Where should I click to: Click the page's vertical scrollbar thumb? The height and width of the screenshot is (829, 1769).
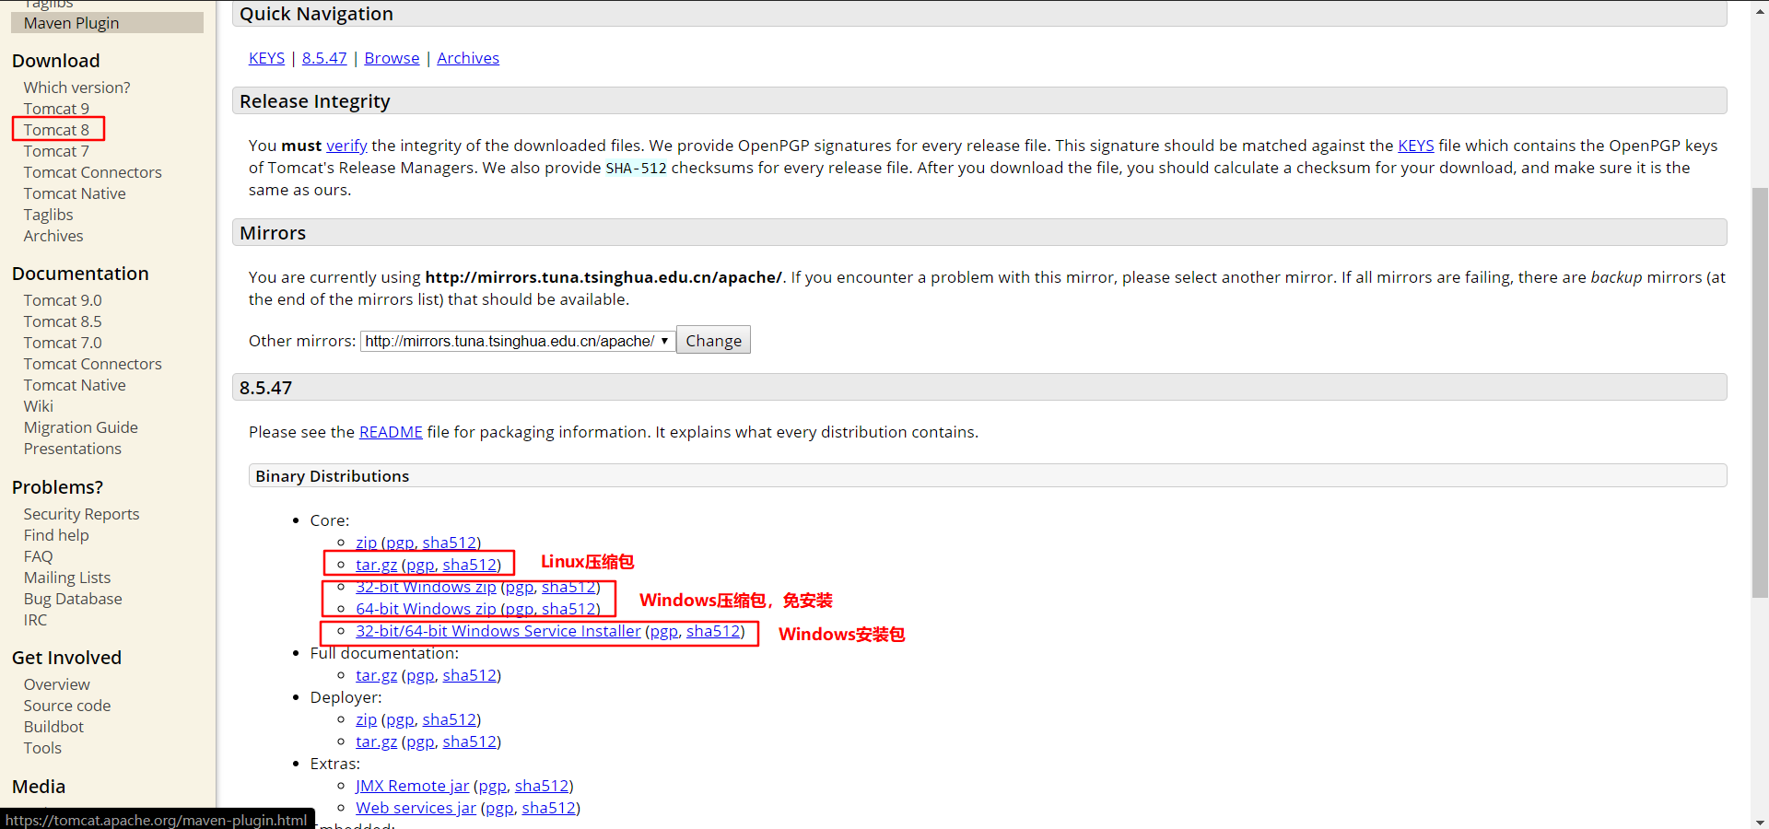(x=1760, y=393)
